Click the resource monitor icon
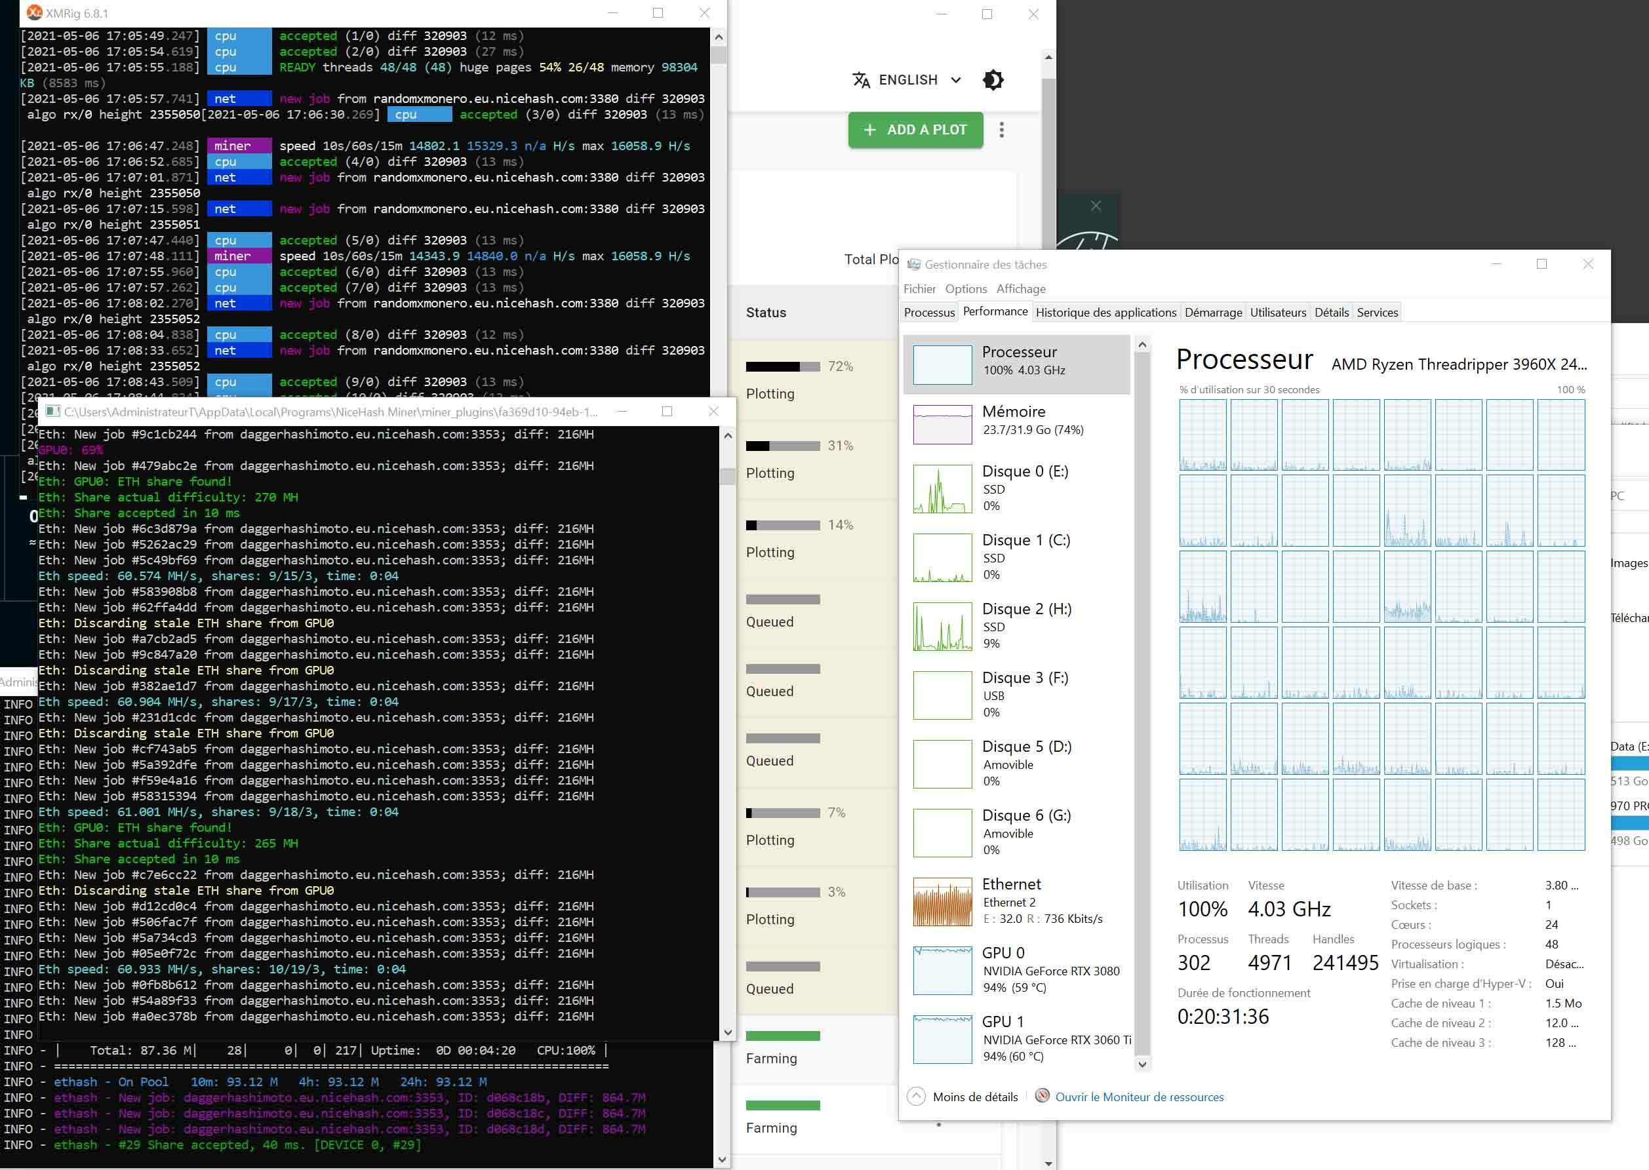 [x=1042, y=1096]
